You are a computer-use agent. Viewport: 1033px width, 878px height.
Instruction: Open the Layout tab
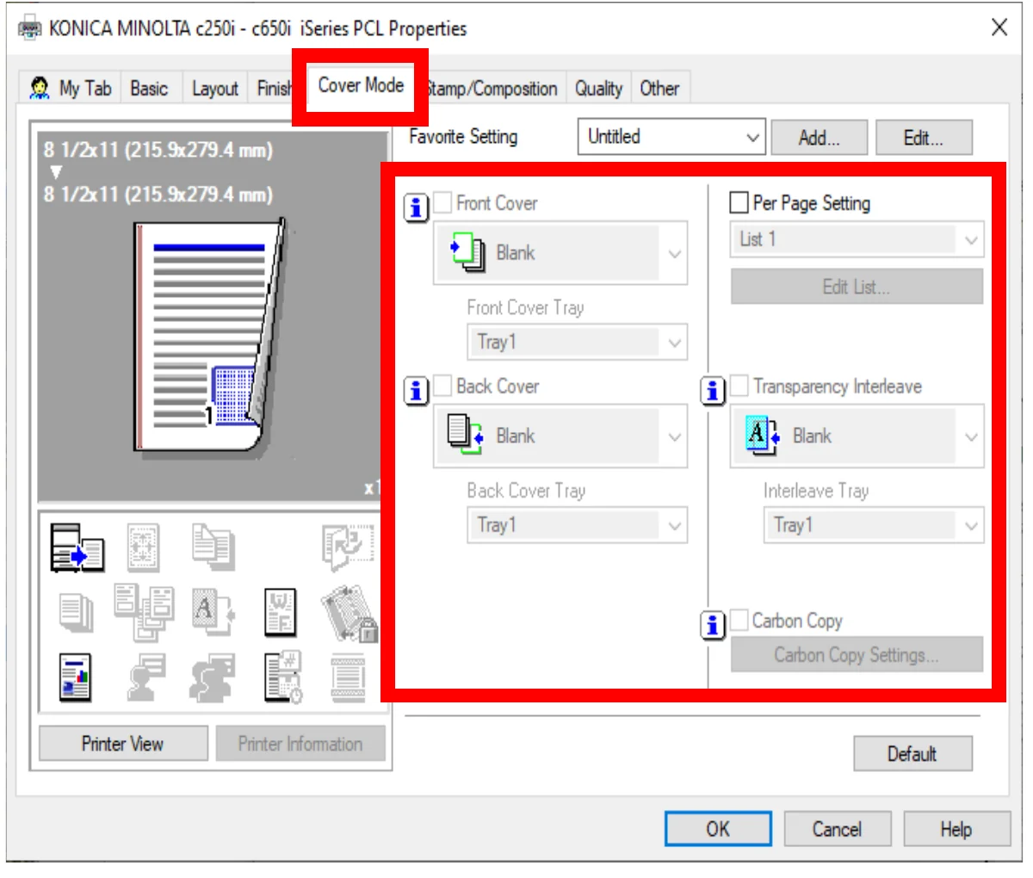point(214,89)
